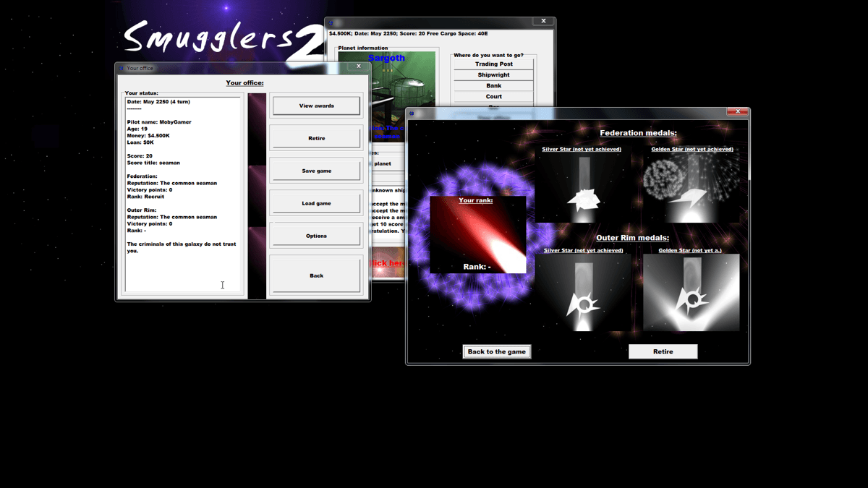The image size is (868, 488).
Task: Click 'Score title: seaman' line
Action: point(153,163)
